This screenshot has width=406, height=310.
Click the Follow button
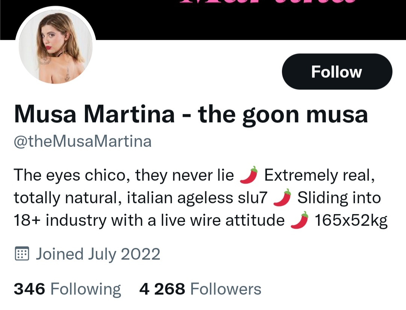[x=336, y=71]
